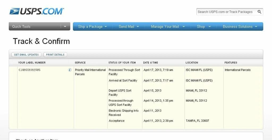Open the Send Mail menu
The width and height of the screenshot is (272, 140).
click(129, 27)
